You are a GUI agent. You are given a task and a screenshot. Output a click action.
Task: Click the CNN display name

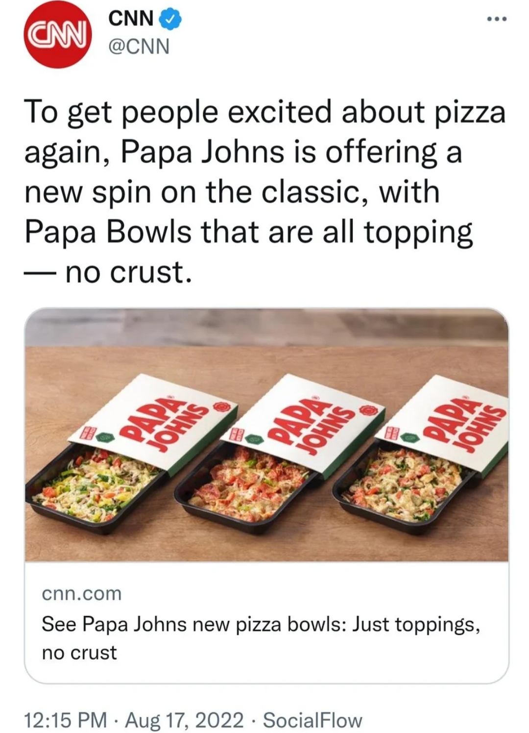click(x=131, y=19)
